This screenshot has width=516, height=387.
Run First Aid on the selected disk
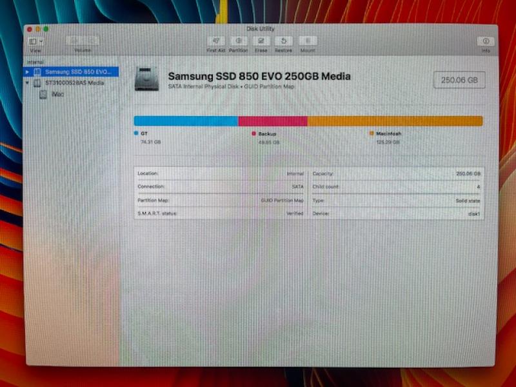pos(216,41)
